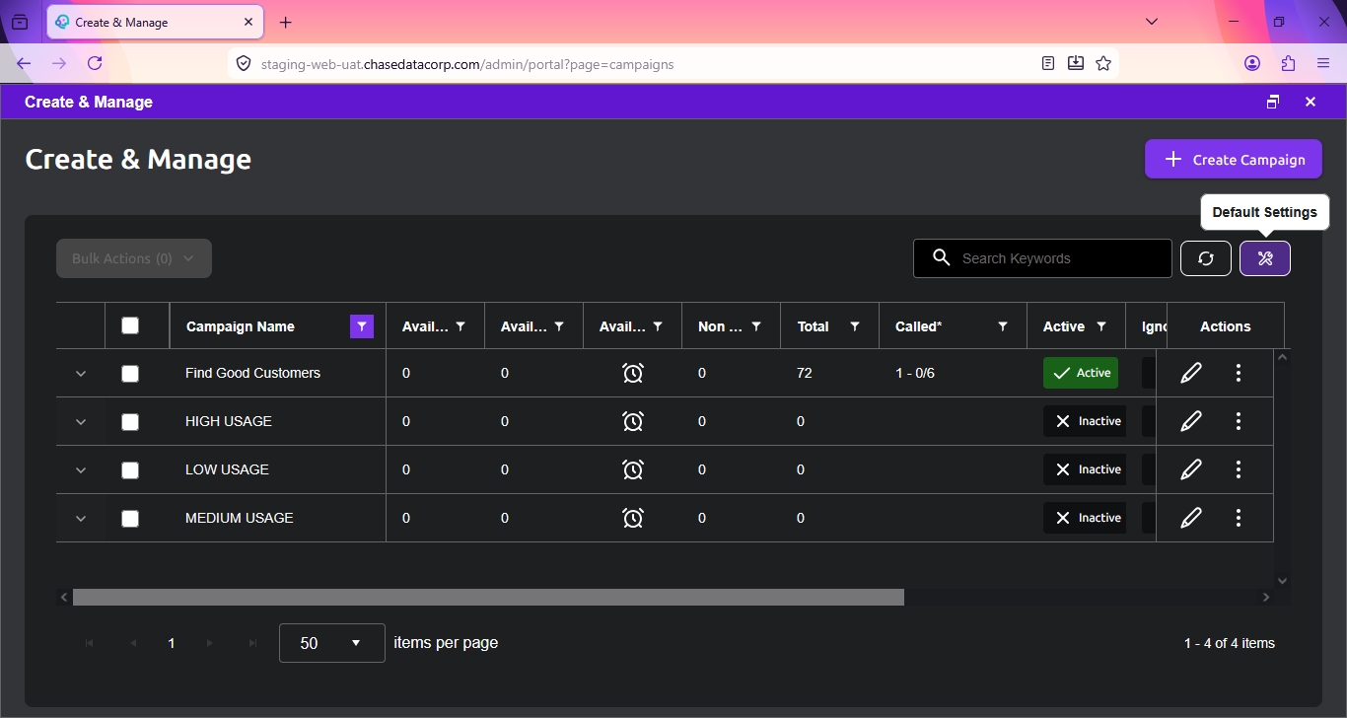Reload the browser page
Screen dimensions: 1347x718
coord(95,63)
